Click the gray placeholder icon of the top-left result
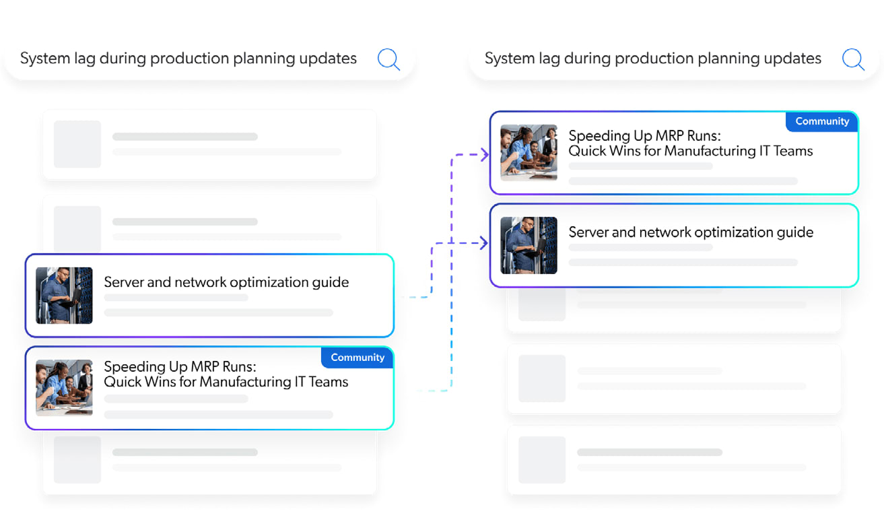The image size is (884, 532). 77,144
